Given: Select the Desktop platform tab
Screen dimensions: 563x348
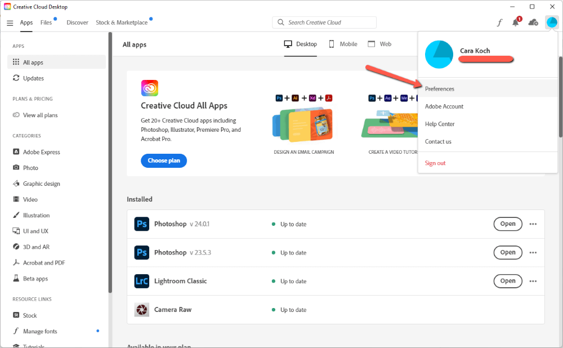Looking at the screenshot, I should tap(301, 44).
